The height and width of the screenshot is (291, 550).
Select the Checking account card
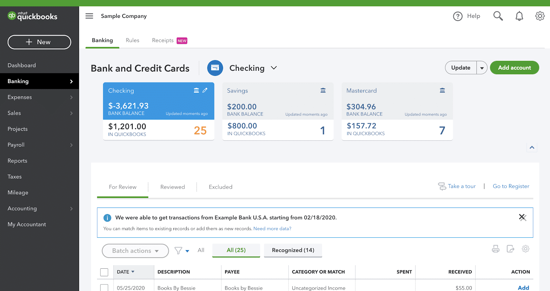click(158, 111)
